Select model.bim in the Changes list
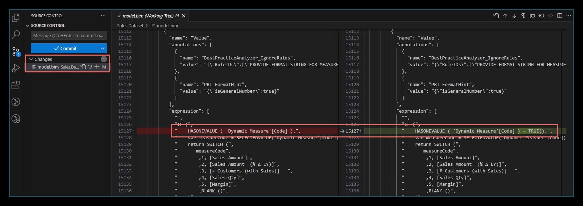Screen dimensions: 583x206 coord(48,67)
